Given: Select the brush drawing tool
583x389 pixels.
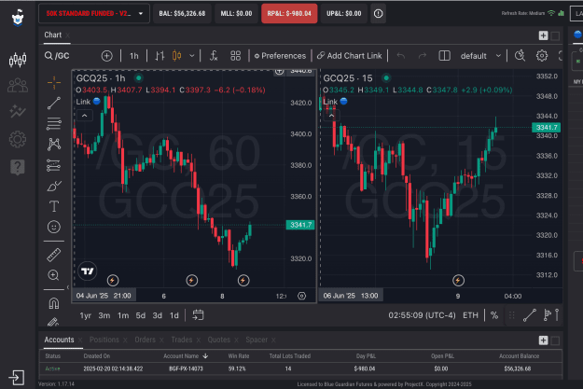Looking at the screenshot, I should [x=54, y=186].
